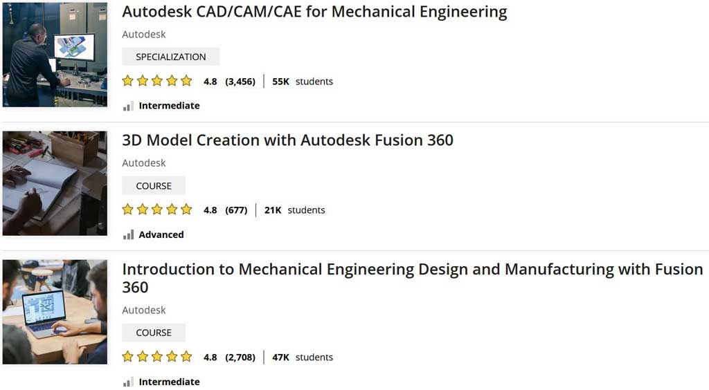The height and width of the screenshot is (390, 709).
Task: Click the Autodesk provider under 3D Model Creation
Action: pos(144,162)
